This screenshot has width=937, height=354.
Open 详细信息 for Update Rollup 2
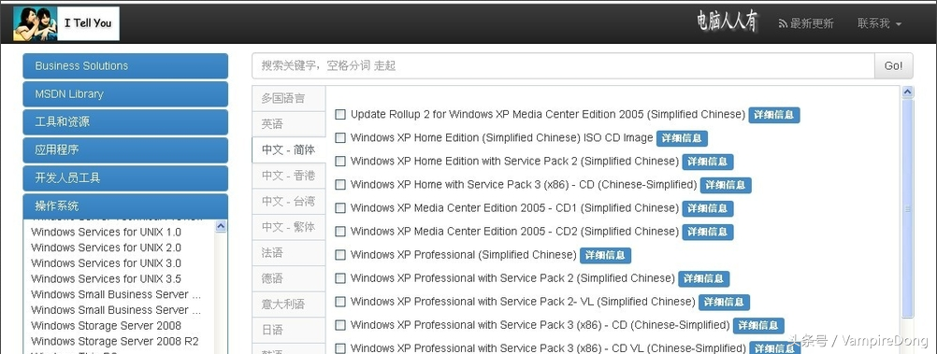pos(774,115)
